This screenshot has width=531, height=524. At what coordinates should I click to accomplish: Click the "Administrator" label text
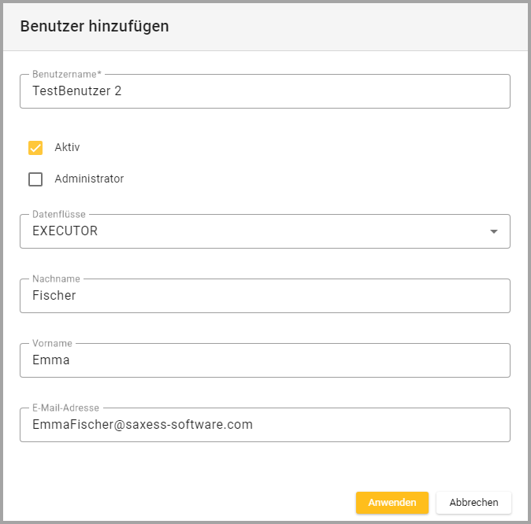pos(89,179)
